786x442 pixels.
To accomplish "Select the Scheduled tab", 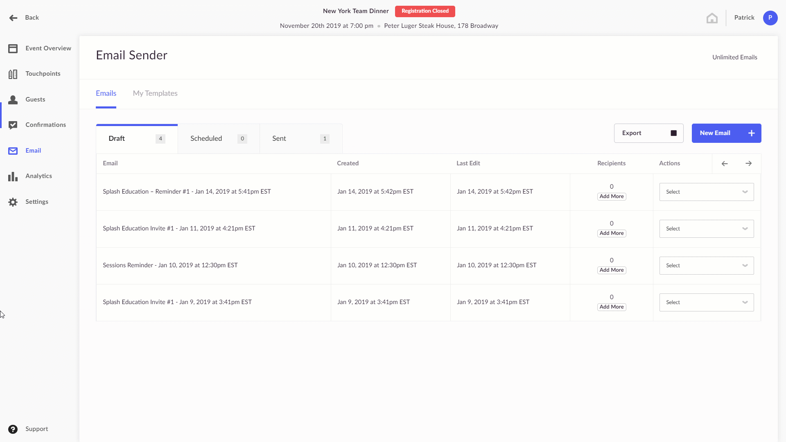I will pyautogui.click(x=219, y=139).
